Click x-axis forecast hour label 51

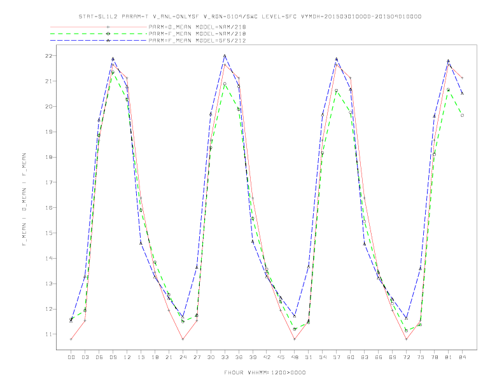tap(309, 357)
